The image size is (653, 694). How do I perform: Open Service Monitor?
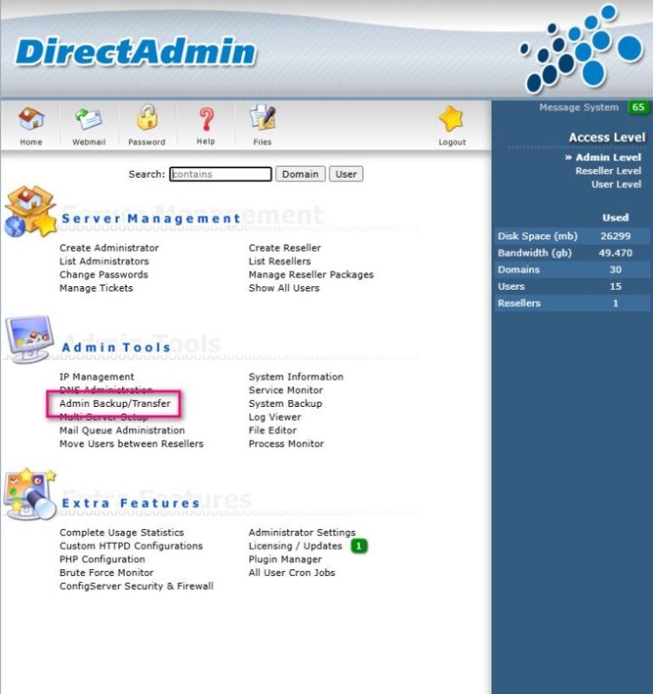click(x=285, y=390)
